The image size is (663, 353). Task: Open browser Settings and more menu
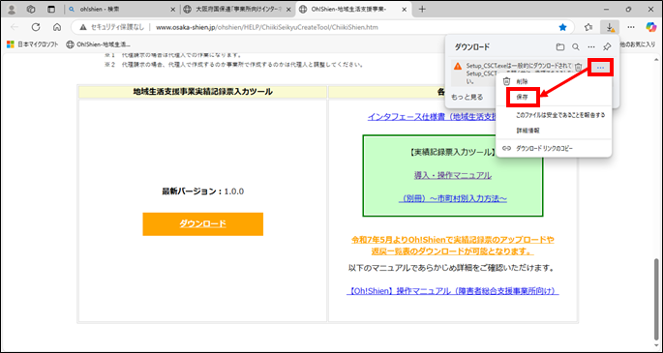631,27
